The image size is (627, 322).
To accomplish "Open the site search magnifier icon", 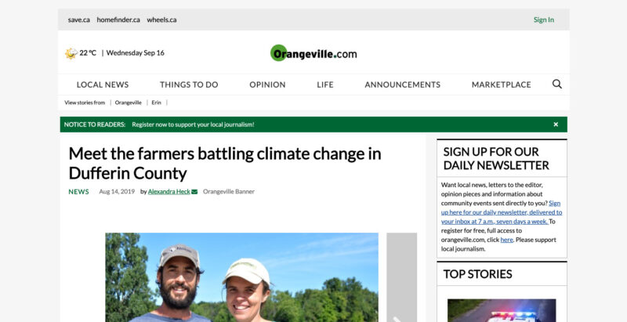I will (x=557, y=85).
